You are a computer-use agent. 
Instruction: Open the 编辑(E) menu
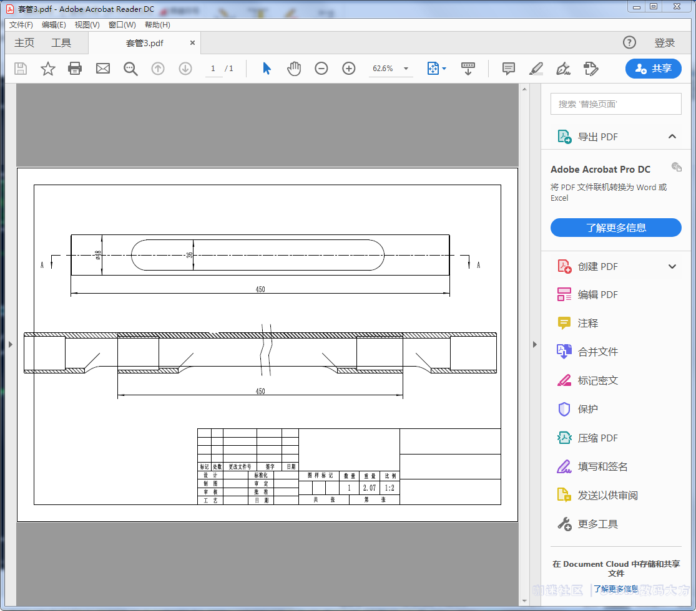[54, 25]
